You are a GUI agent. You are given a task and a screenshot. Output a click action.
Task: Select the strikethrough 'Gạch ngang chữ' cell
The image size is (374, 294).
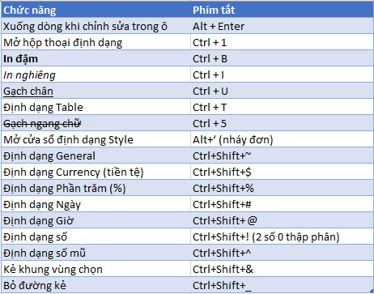(96, 123)
